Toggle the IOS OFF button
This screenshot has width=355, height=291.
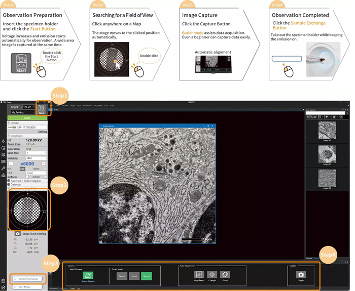pos(22,169)
